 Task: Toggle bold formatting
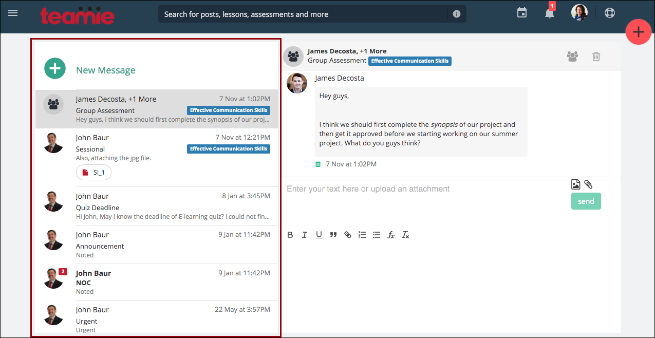coord(290,235)
